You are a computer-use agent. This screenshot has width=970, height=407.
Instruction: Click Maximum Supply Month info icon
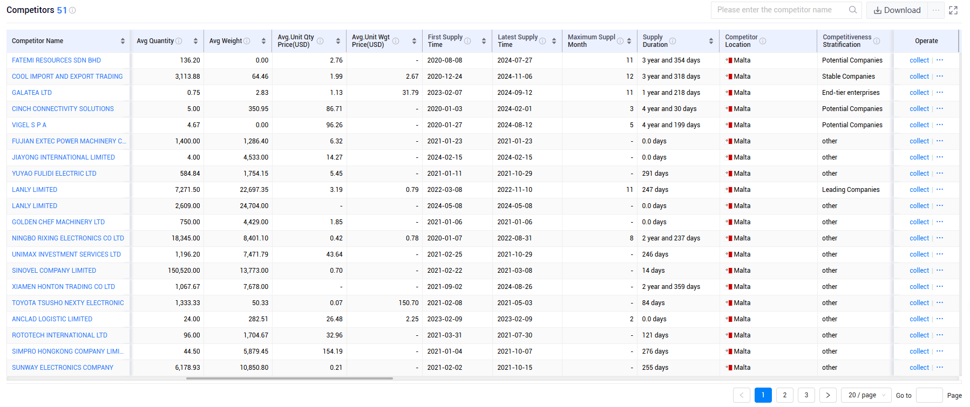pyautogui.click(x=620, y=41)
